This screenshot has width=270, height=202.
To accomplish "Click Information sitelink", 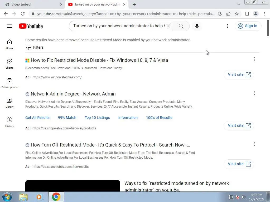I will point(128,118).
